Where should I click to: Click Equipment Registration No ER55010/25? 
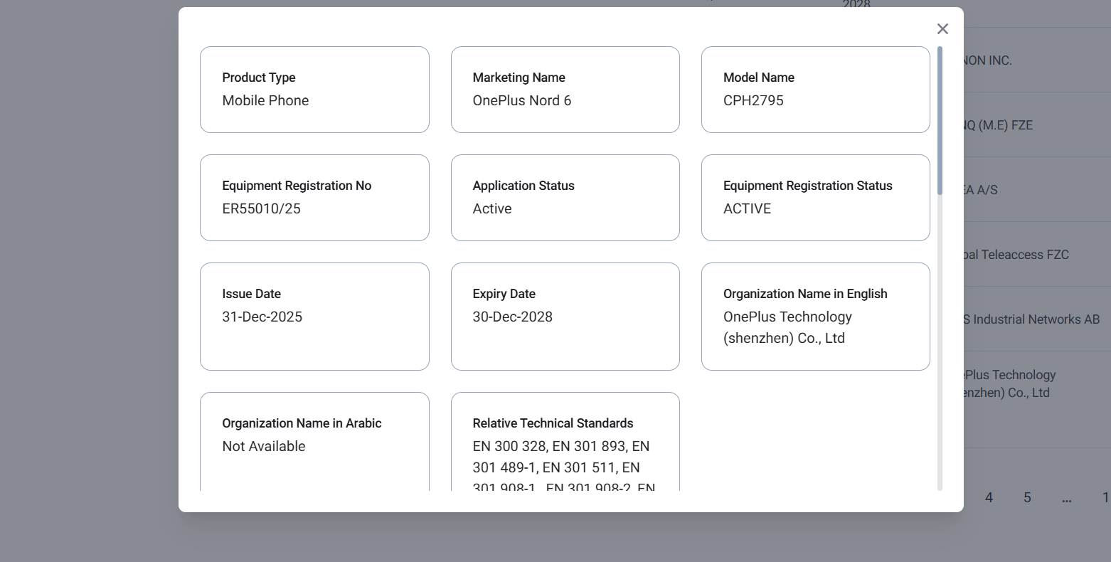pos(314,198)
